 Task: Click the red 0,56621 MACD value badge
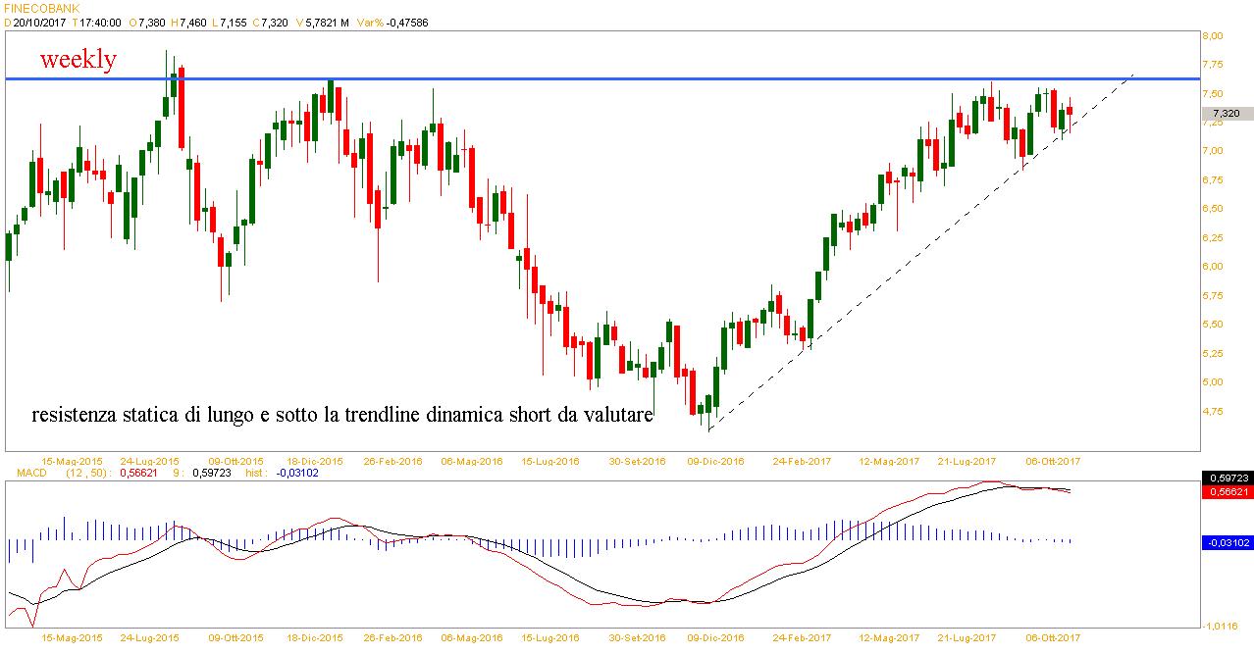point(1227,491)
